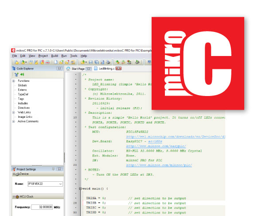The image size is (254, 216).
Task: Click the New Project toolbar icon
Action: click(16, 62)
